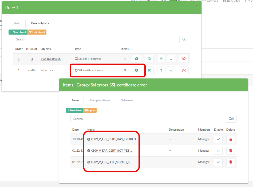Toggle enable check for X509_V_ERR_CERT_NOT_YET item
This screenshot has height=187, width=253.
(218, 151)
